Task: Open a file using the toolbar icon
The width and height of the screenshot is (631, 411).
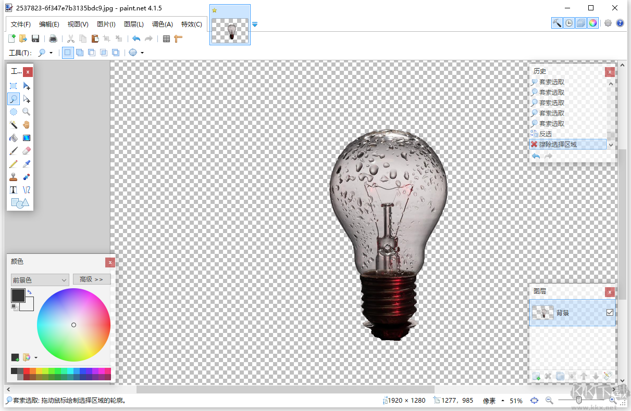Action: pyautogui.click(x=22, y=38)
